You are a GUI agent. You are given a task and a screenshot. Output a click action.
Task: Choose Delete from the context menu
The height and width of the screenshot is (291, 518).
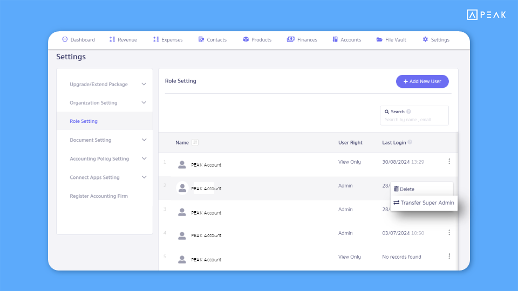coord(422,189)
